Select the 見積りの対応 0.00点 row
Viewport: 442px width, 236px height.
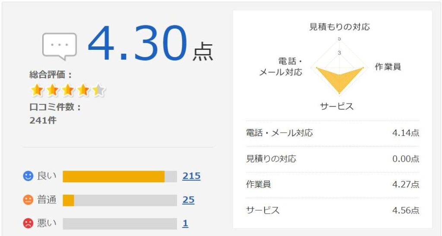pyautogui.click(x=333, y=159)
